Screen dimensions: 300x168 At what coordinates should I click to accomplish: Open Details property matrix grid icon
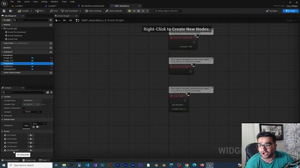coord(48,92)
